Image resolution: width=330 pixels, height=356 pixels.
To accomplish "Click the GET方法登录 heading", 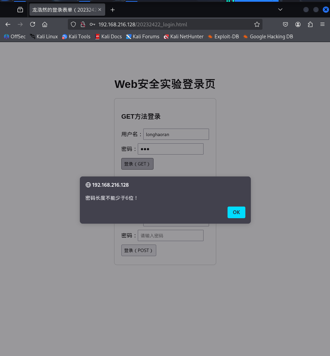I will pos(141,117).
